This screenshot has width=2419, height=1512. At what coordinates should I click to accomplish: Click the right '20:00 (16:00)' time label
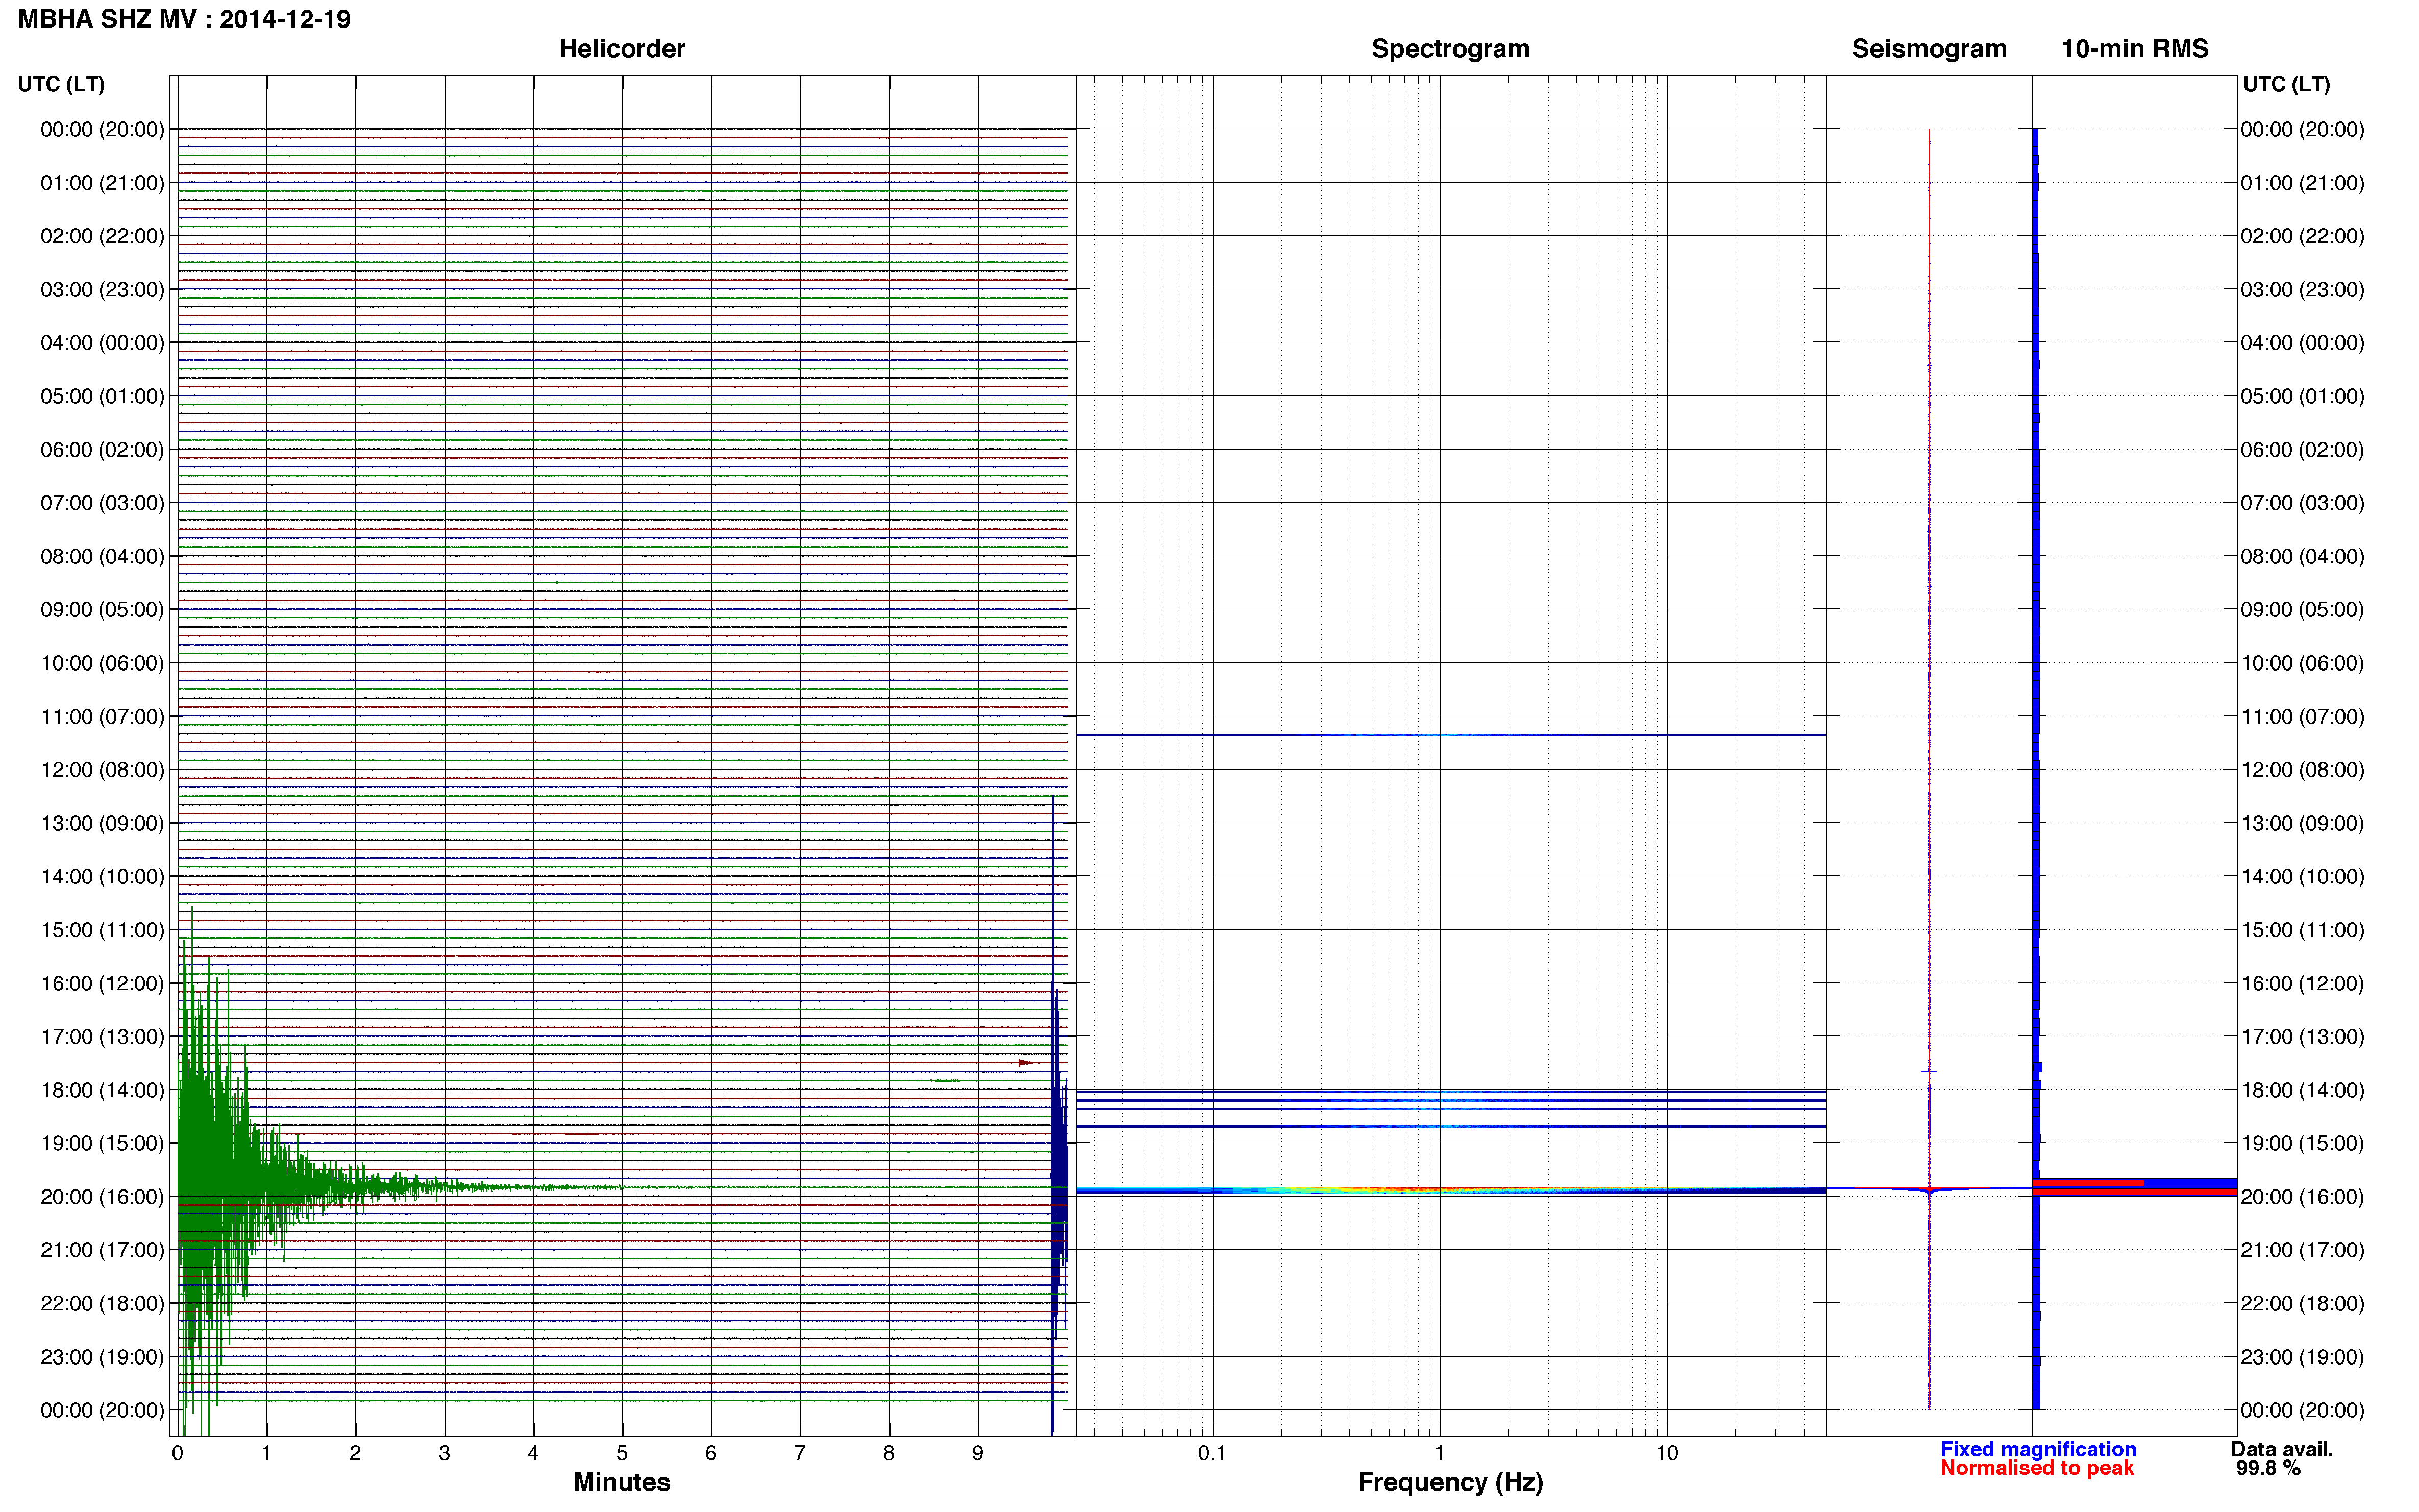tap(2302, 1197)
